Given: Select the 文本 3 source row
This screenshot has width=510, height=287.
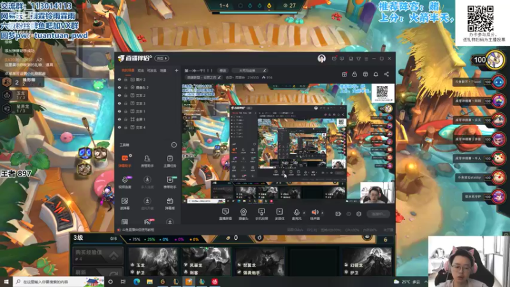Looking at the screenshot, I should 148,103.
